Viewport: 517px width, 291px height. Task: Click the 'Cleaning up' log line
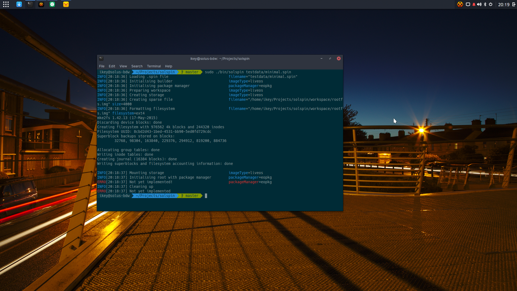(x=141, y=186)
